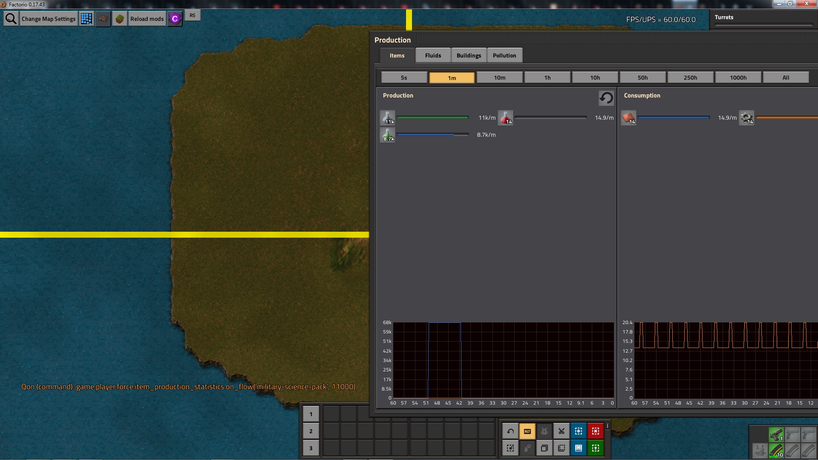Select quickbar row 2 selector
Image resolution: width=818 pixels, height=460 pixels.
[x=311, y=431]
